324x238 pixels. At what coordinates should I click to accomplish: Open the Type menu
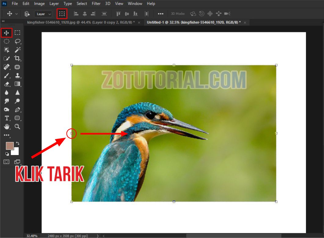67,4
